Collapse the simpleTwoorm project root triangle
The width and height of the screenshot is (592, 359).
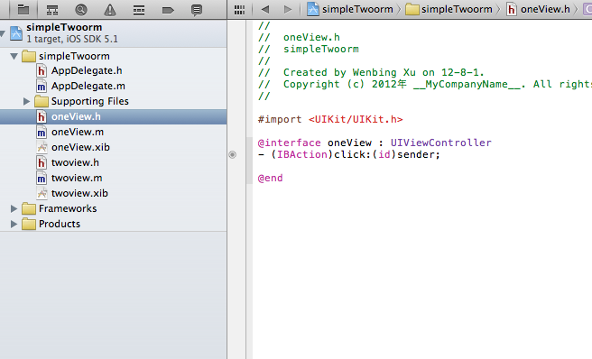3,33
